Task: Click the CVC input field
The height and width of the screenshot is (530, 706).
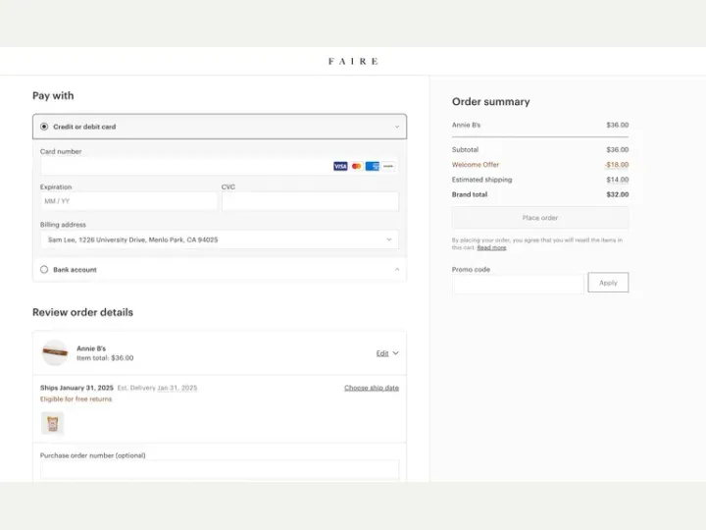Action: click(x=310, y=201)
